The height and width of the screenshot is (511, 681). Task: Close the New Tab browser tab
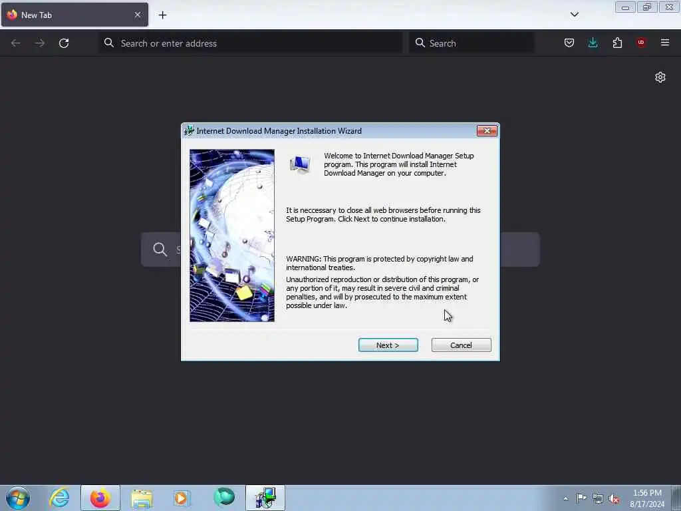(x=138, y=15)
